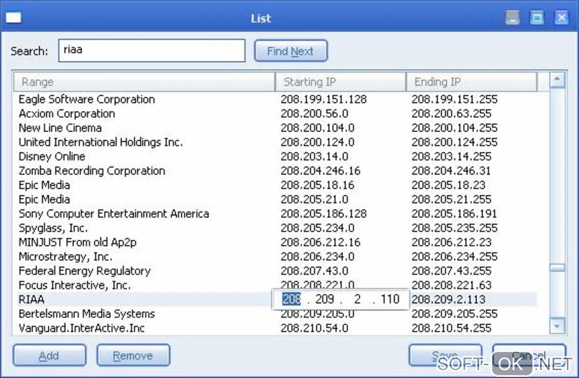Click starting IP 208.203.14.0
The image size is (579, 378).
[314, 157]
